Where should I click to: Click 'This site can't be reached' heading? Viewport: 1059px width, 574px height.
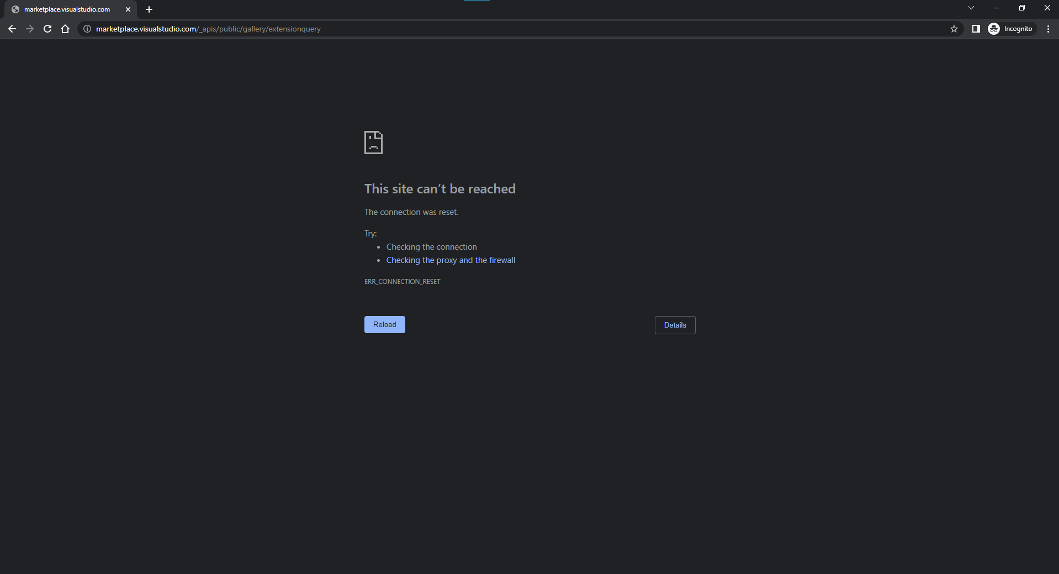tap(440, 189)
